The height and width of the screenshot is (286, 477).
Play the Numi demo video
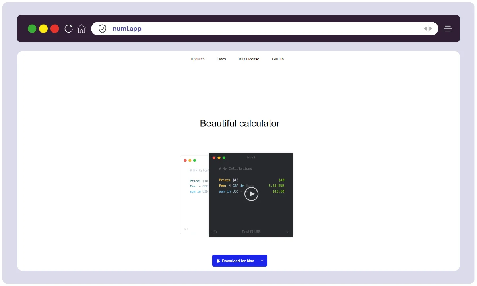pyautogui.click(x=251, y=194)
